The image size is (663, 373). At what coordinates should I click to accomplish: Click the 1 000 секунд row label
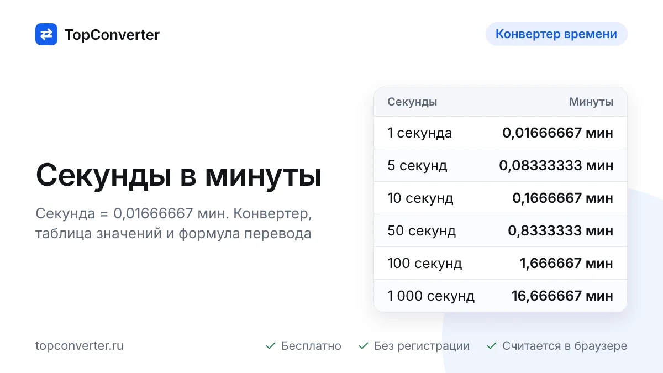pyautogui.click(x=431, y=296)
